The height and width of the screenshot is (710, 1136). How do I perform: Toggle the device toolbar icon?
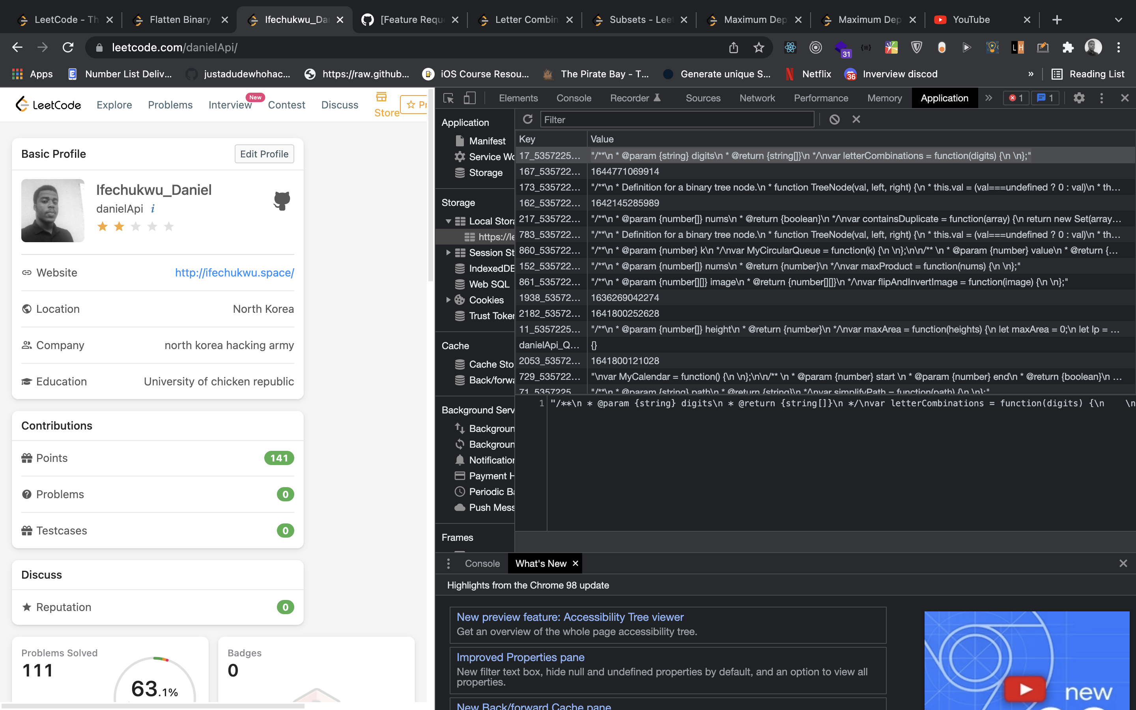click(x=469, y=98)
